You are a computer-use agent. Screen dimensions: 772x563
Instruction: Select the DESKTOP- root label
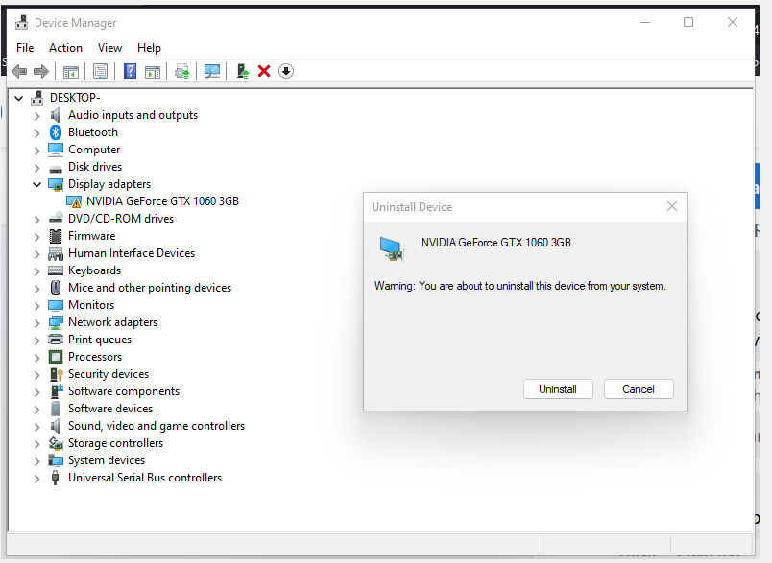coord(75,98)
